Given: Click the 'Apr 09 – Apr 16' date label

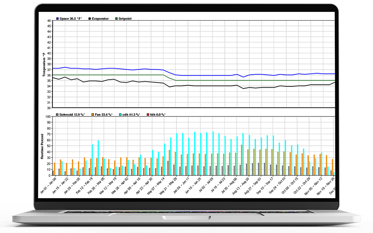Looking at the screenshot, I should pos(132,186).
